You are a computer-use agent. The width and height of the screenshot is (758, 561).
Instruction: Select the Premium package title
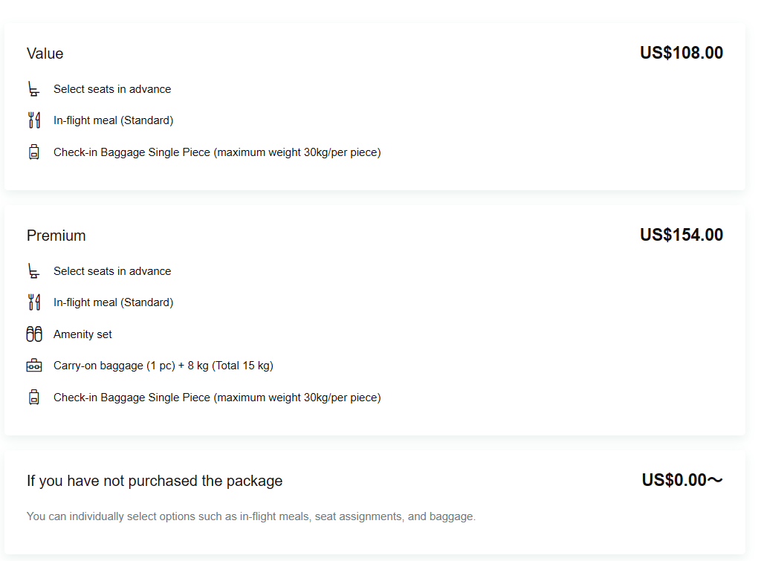coord(56,236)
